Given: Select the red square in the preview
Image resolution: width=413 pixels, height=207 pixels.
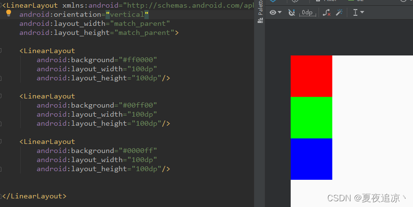Looking at the screenshot, I should (311, 76).
